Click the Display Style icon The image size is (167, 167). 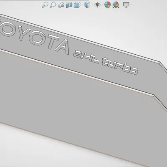[87, 5]
